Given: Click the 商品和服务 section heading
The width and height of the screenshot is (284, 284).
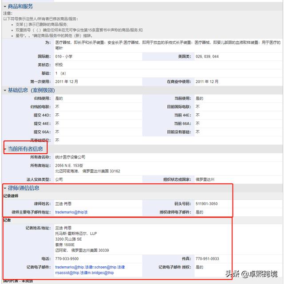Looking at the screenshot, I should click(x=20, y=7).
